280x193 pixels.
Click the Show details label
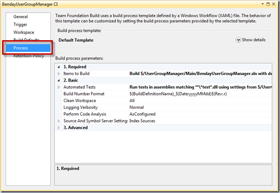[x=253, y=40]
